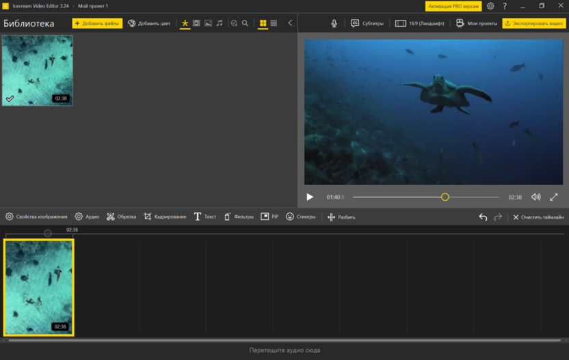
Task: Open the 16:9 (Ландшафт) aspect ratio selector
Action: coord(420,23)
